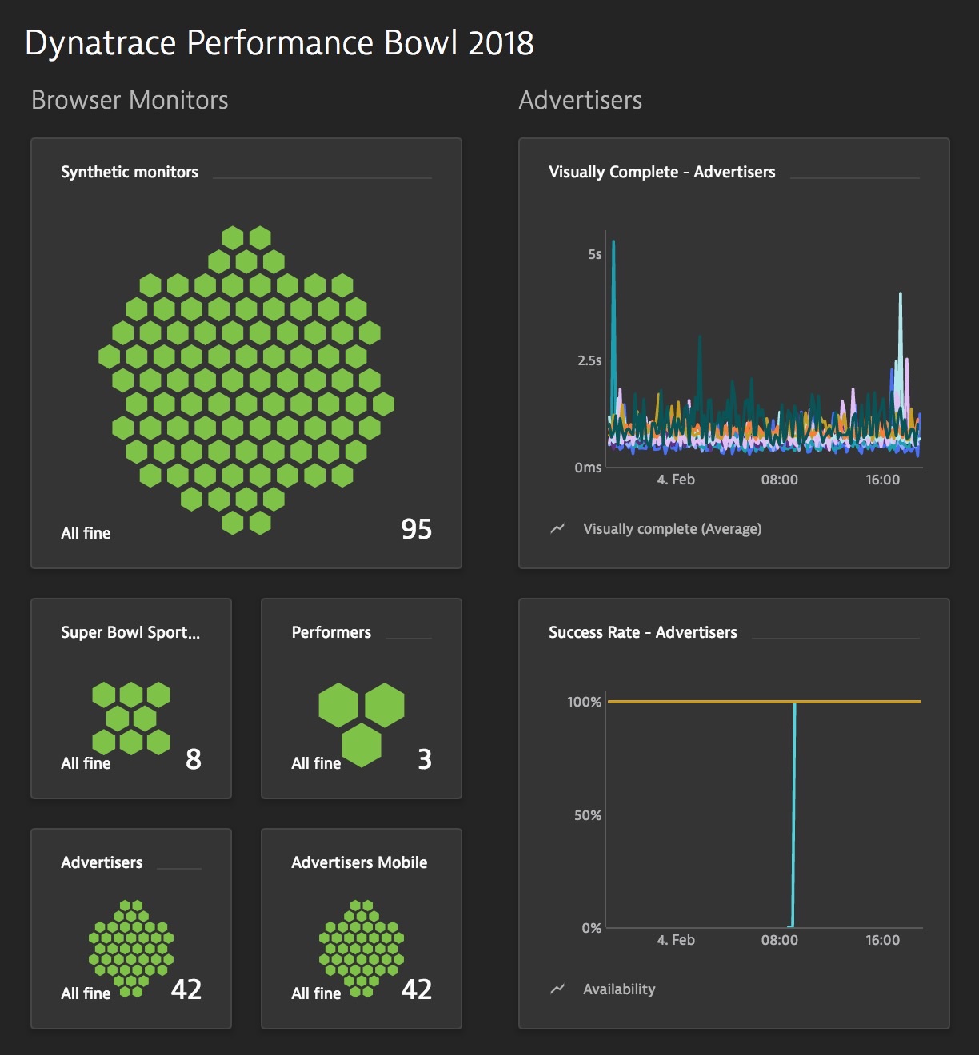The width and height of the screenshot is (979, 1055).
Task: Click the 95 count in Synthetic monitors
Action: coord(416,529)
